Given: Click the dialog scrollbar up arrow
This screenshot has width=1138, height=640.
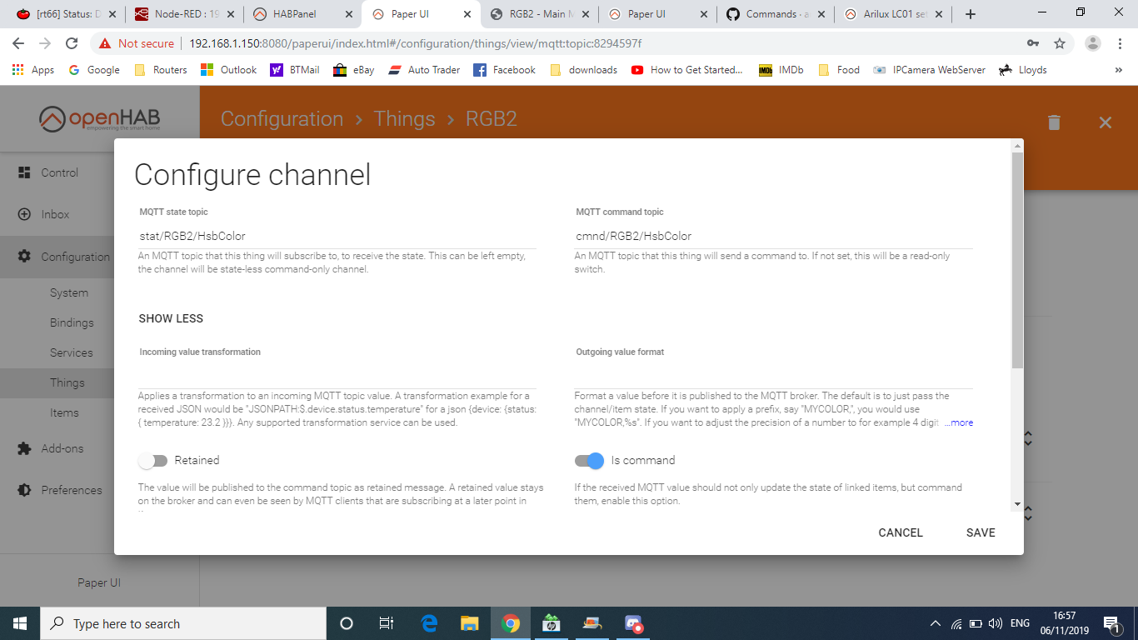Looking at the screenshot, I should click(1016, 147).
